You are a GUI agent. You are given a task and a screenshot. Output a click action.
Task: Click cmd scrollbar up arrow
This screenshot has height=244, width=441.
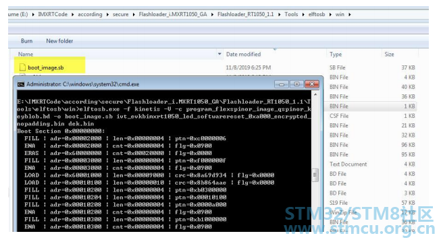click(x=315, y=95)
